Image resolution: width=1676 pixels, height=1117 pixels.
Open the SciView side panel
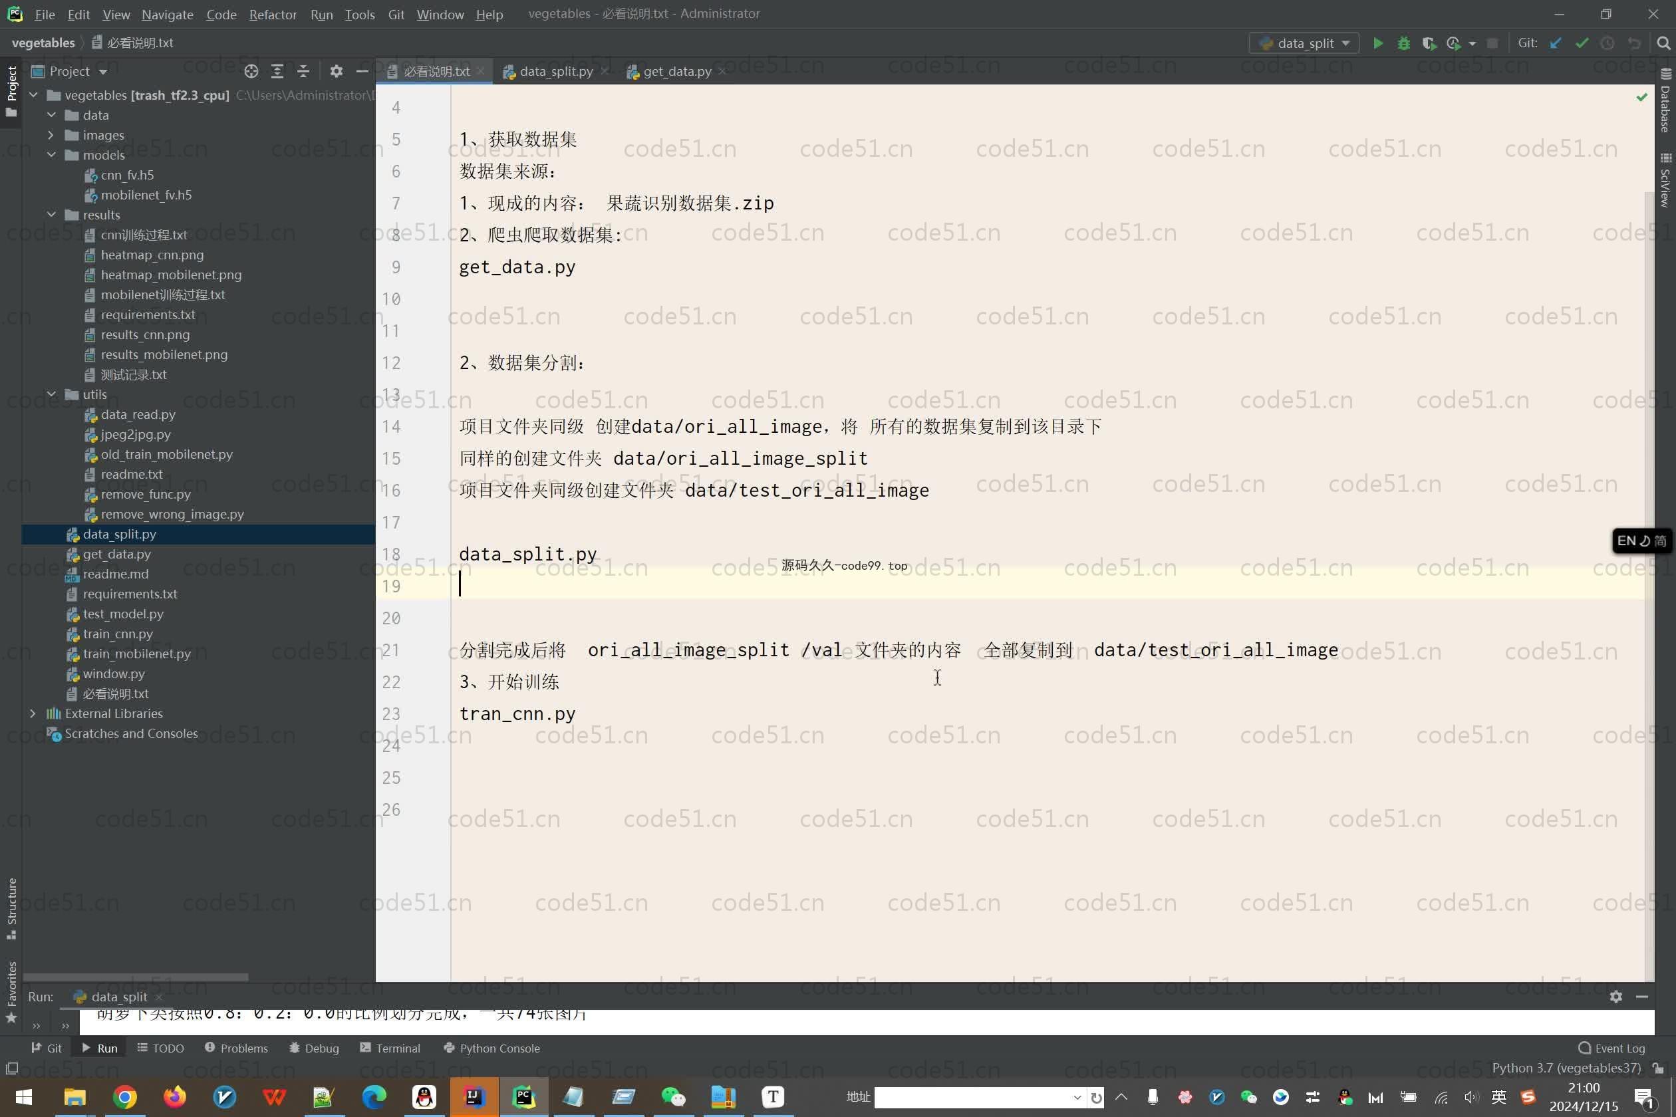point(1665,180)
